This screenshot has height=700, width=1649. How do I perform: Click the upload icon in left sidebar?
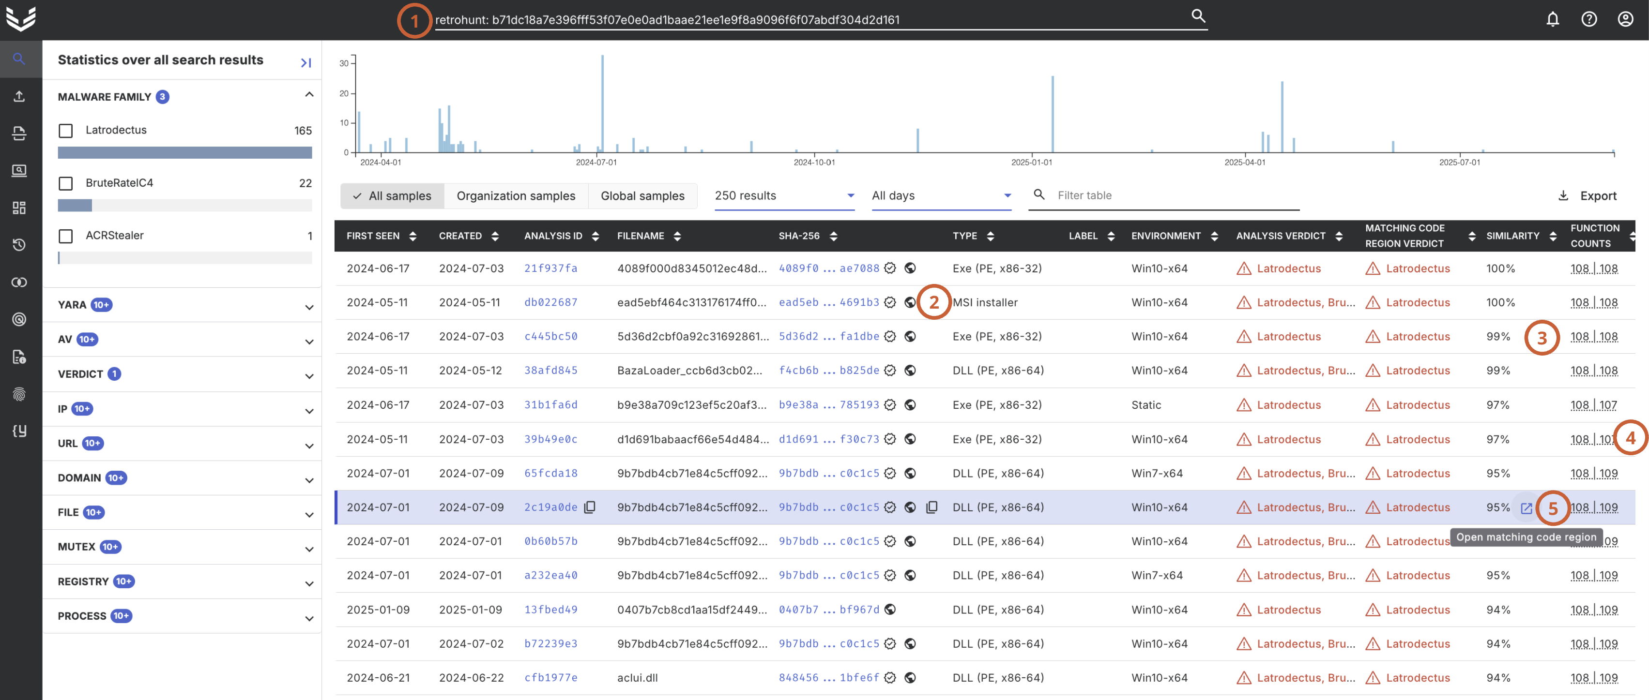pyautogui.click(x=19, y=97)
